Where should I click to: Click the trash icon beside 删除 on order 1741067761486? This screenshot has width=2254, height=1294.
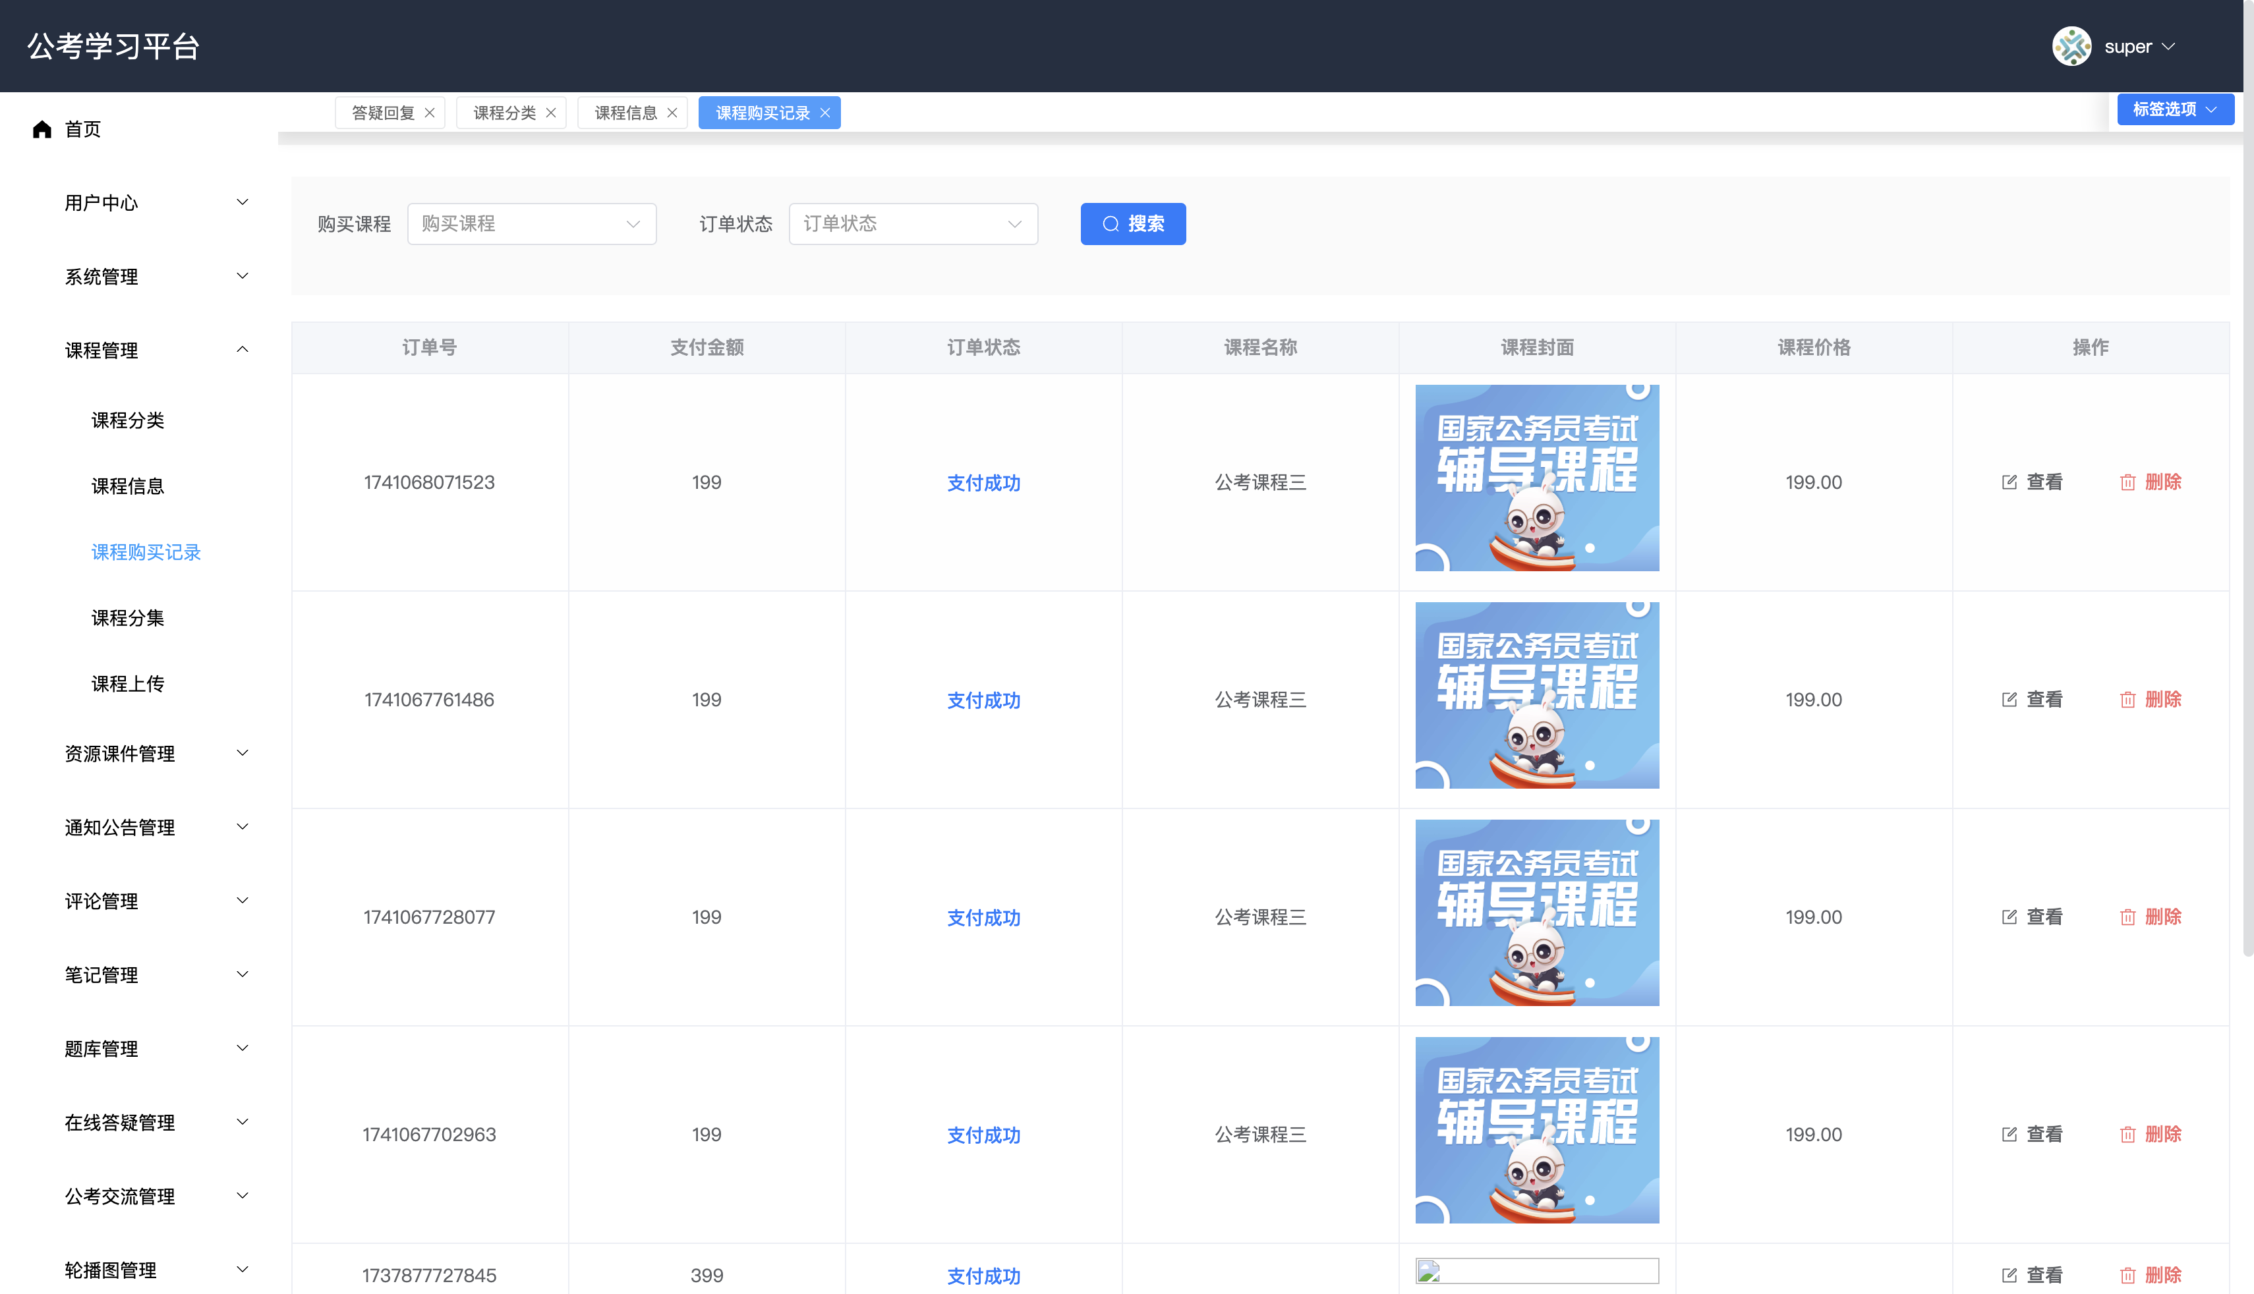tap(2128, 700)
